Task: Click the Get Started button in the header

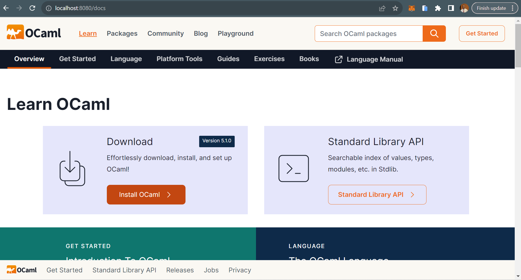Action: tap(482, 34)
